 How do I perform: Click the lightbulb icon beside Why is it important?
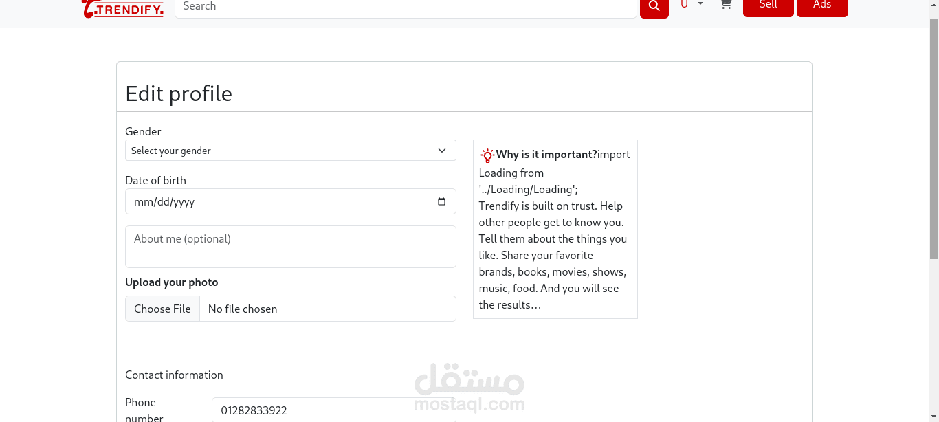(487, 155)
